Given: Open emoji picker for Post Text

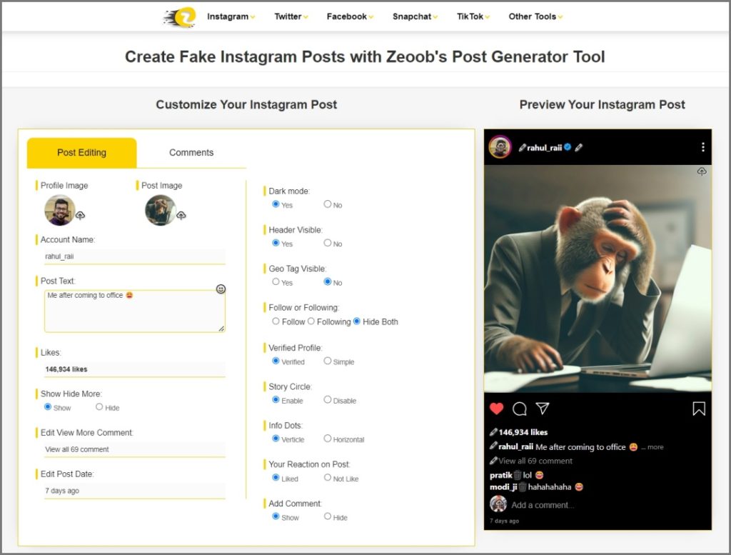Looking at the screenshot, I should (221, 289).
